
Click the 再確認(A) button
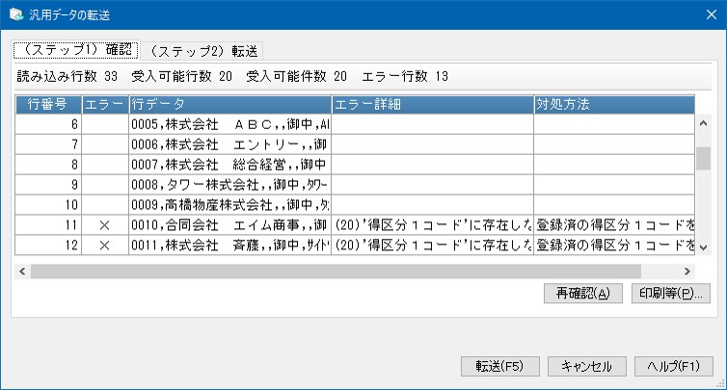point(577,293)
